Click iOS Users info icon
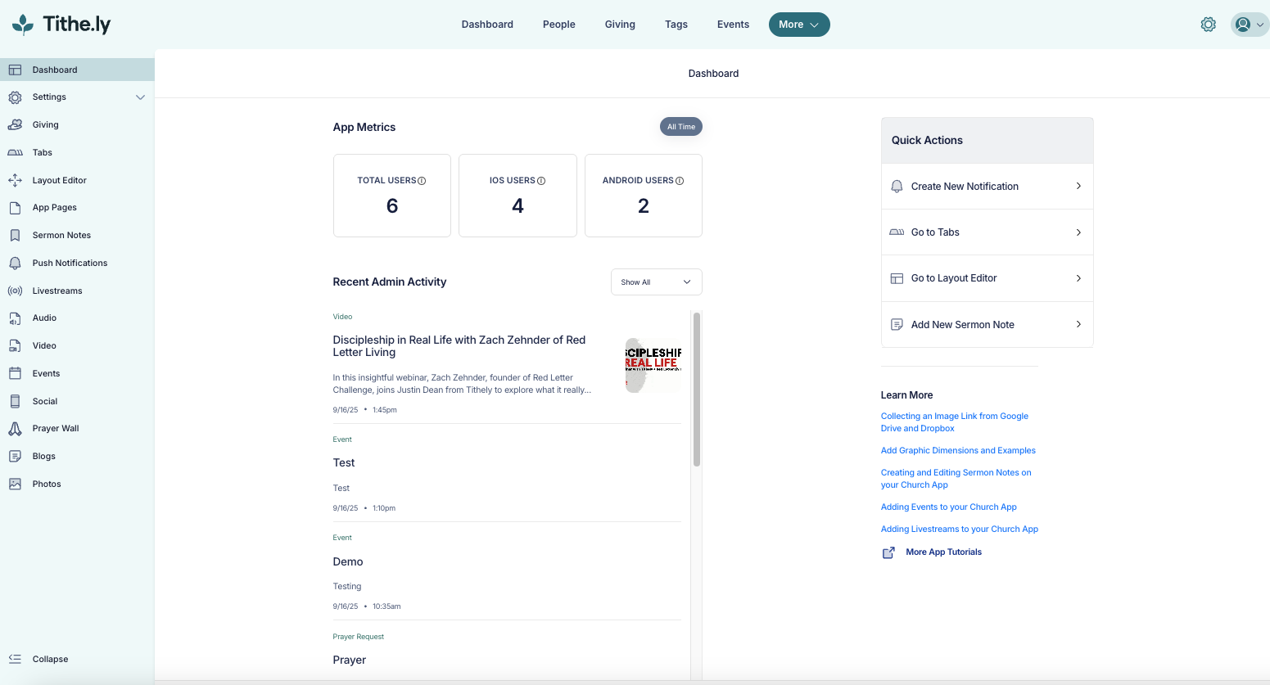Viewport: 1270px width, 685px height. tap(541, 181)
